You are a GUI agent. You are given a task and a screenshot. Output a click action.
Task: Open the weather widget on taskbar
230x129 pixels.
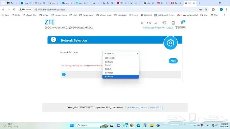point(11,125)
